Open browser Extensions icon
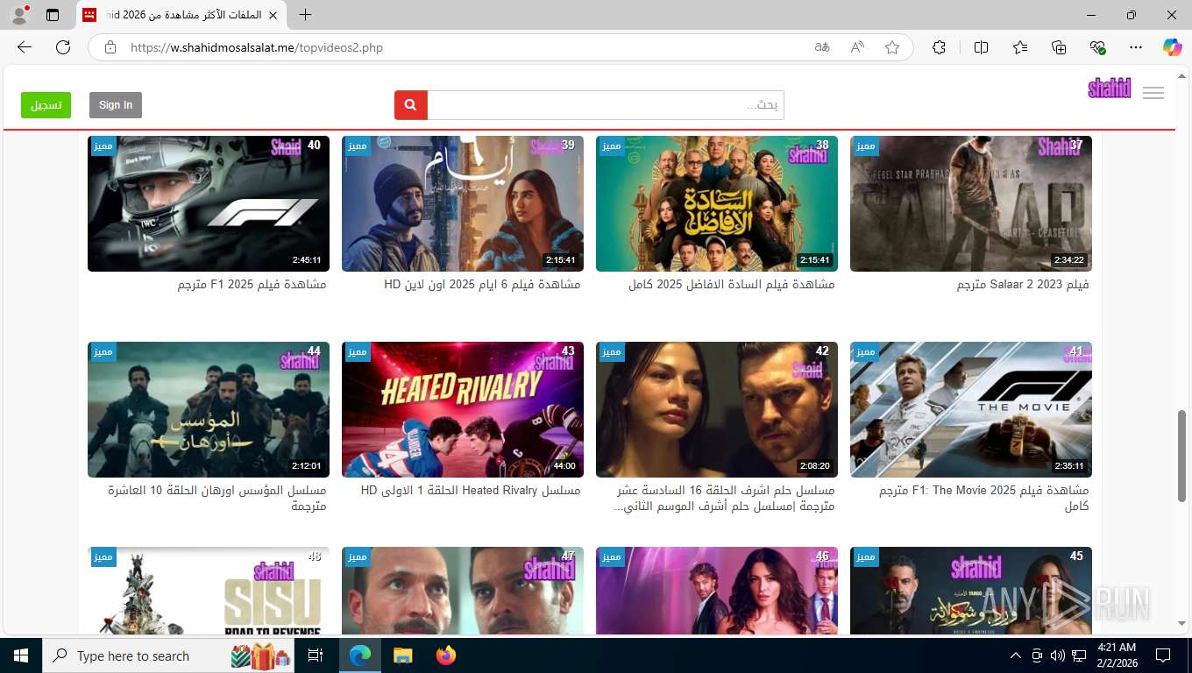The width and height of the screenshot is (1192, 673). coord(940,47)
